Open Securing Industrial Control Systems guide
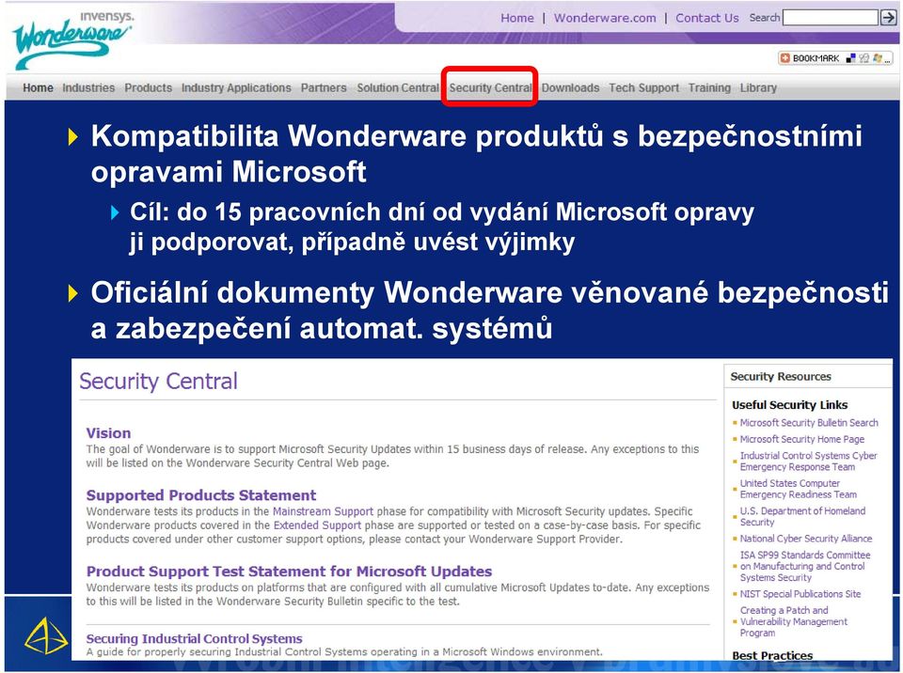This screenshot has height=673, width=903. point(194,638)
